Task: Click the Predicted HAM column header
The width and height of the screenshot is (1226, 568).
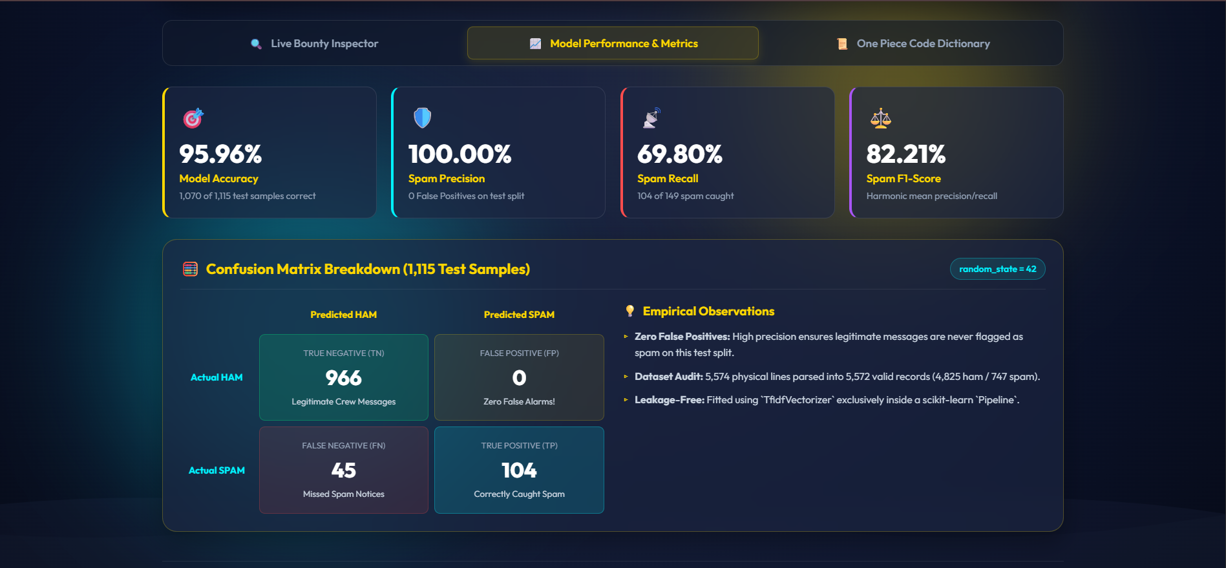Action: (344, 315)
